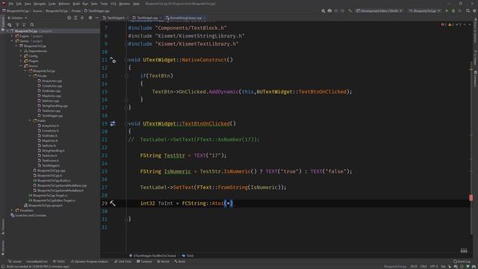
Task: Collapse the Private folder in tree
Action: tap(30, 75)
